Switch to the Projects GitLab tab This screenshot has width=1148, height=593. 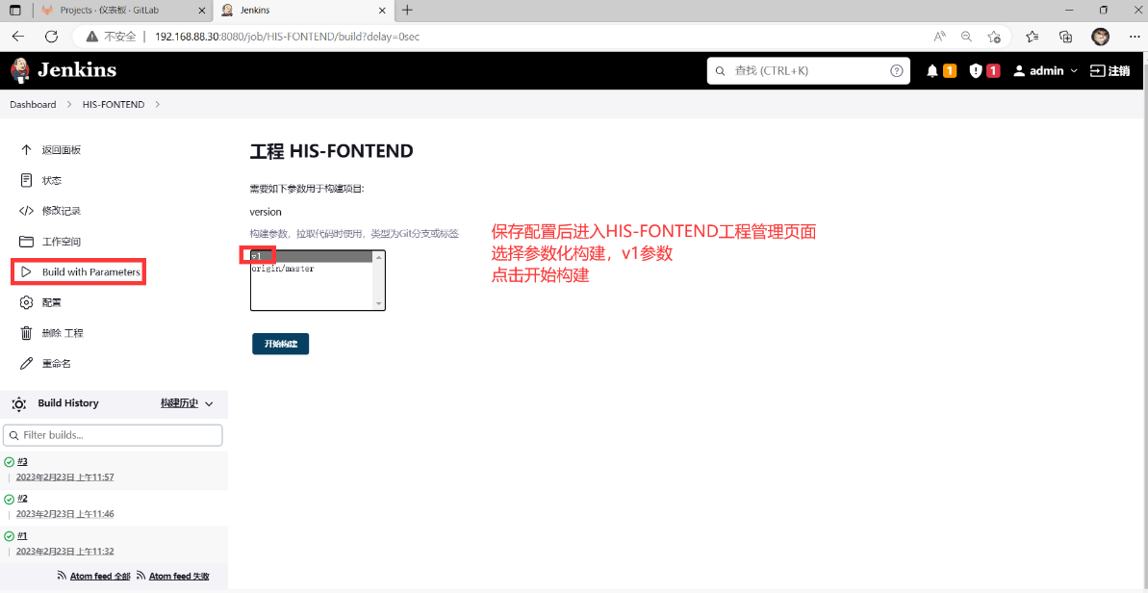121,11
